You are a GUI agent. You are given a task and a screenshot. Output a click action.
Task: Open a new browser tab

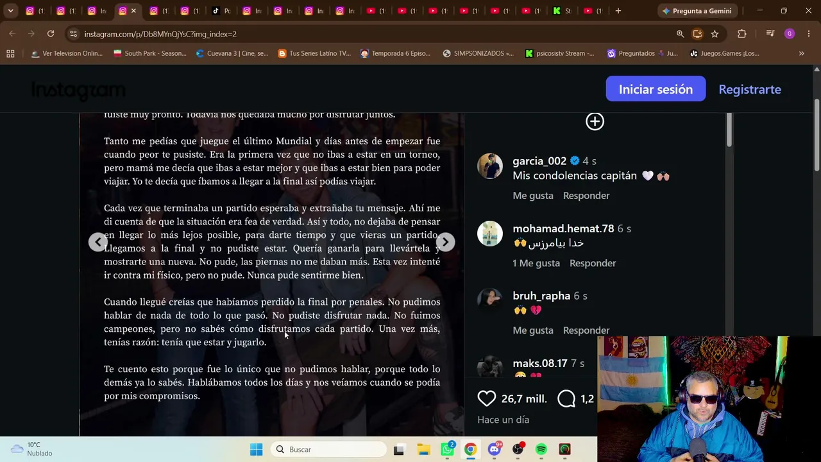pyautogui.click(x=618, y=10)
